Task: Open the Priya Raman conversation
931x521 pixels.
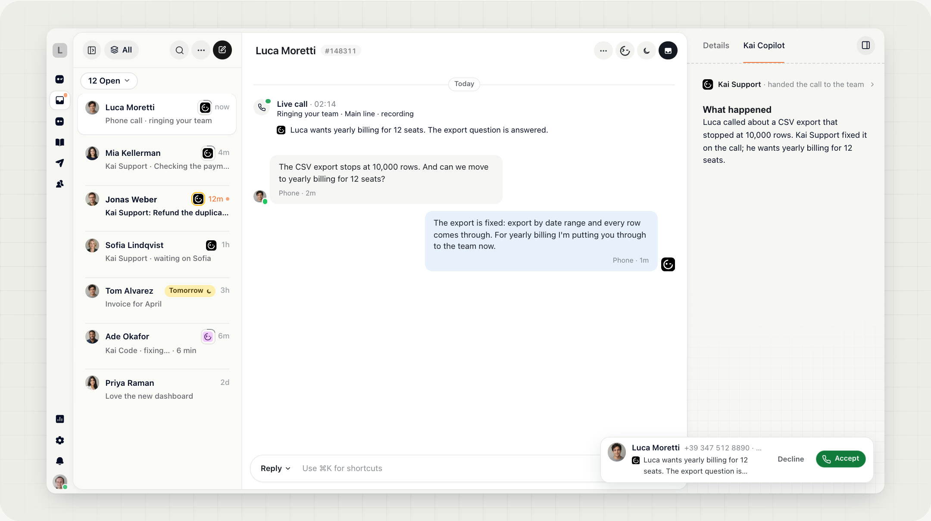Action: pyautogui.click(x=157, y=389)
